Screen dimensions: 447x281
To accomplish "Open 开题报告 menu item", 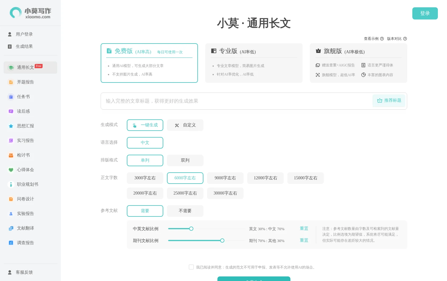I will pyautogui.click(x=30, y=82).
